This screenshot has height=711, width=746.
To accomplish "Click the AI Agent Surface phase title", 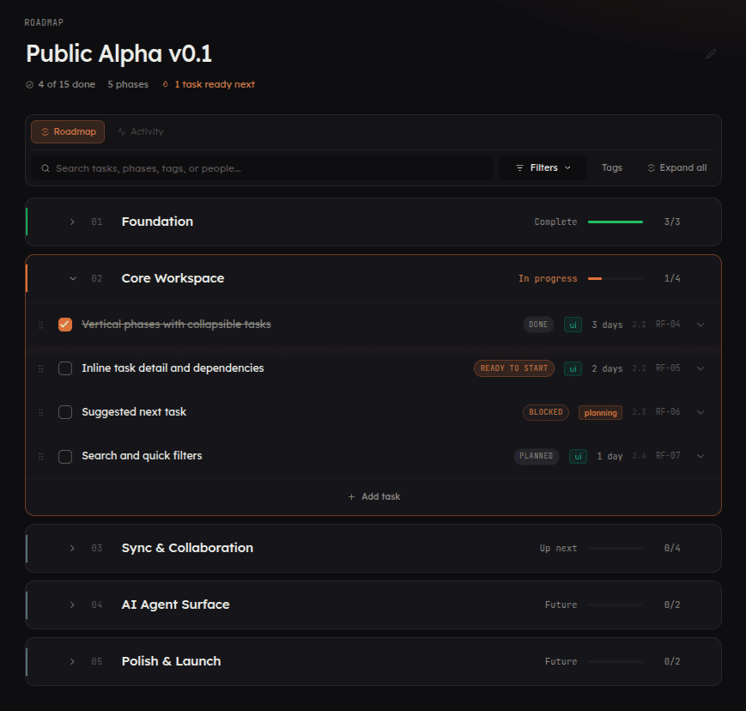I will 176,605.
